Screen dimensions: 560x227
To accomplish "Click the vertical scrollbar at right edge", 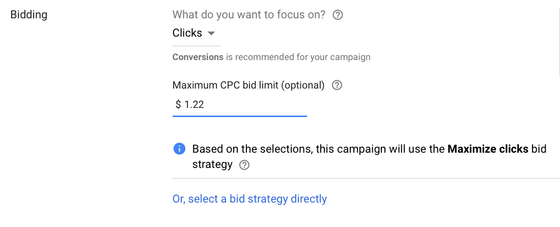I will [558, 38].
